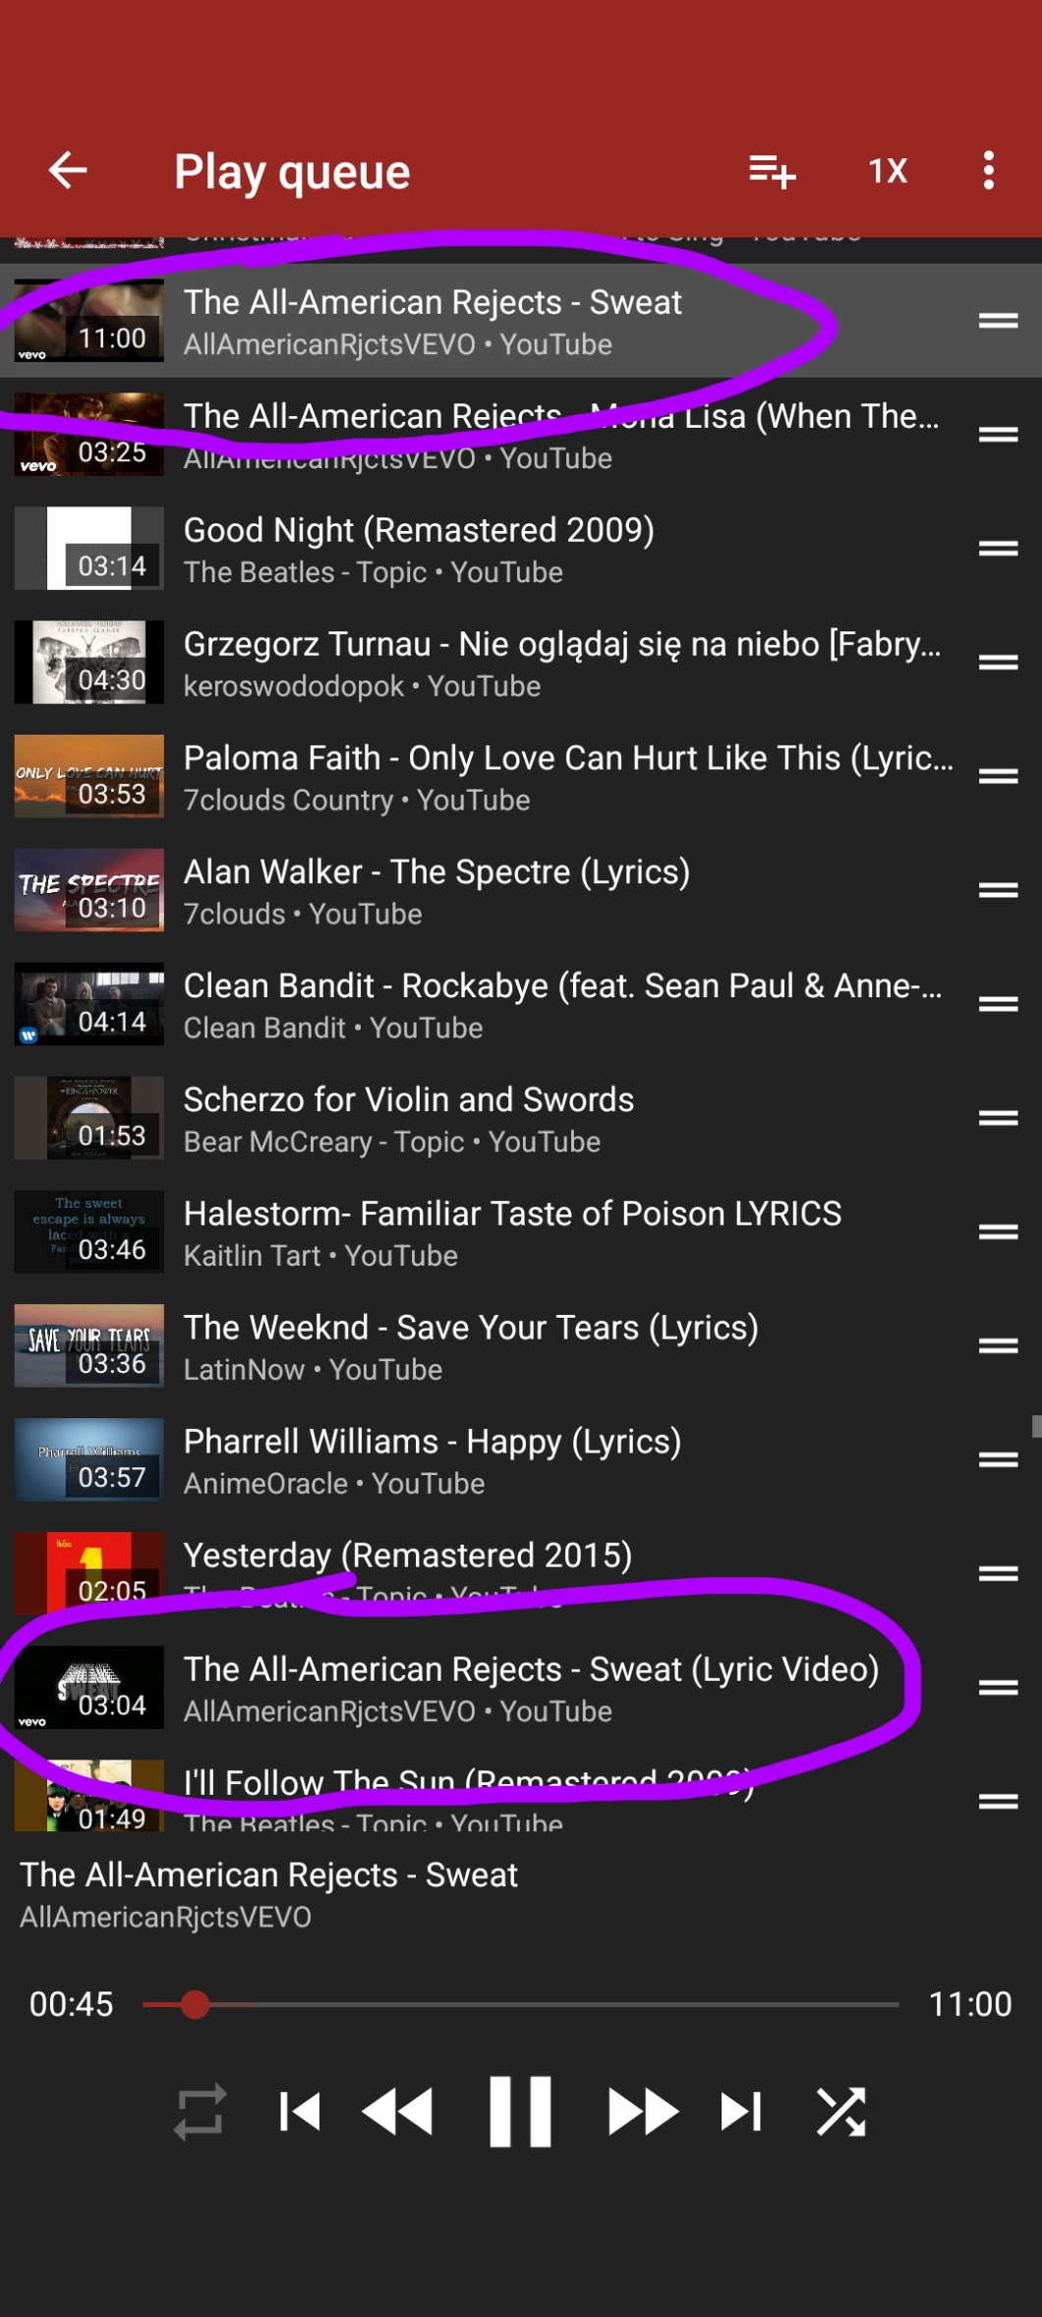The width and height of the screenshot is (1042, 2317).
Task: Grab the drag handle for Good Night
Action: (x=998, y=549)
